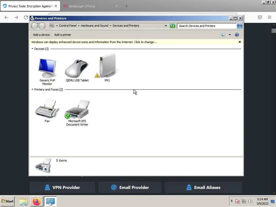Collapse the Devices (3) group
Screen dimensions: 276x207
[x=32, y=49]
